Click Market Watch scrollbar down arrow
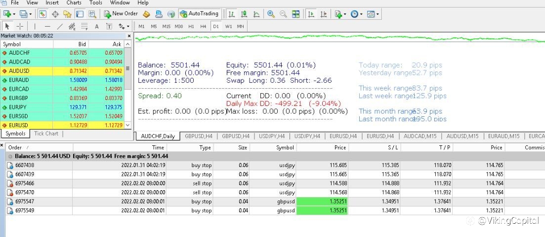 pos(127,125)
